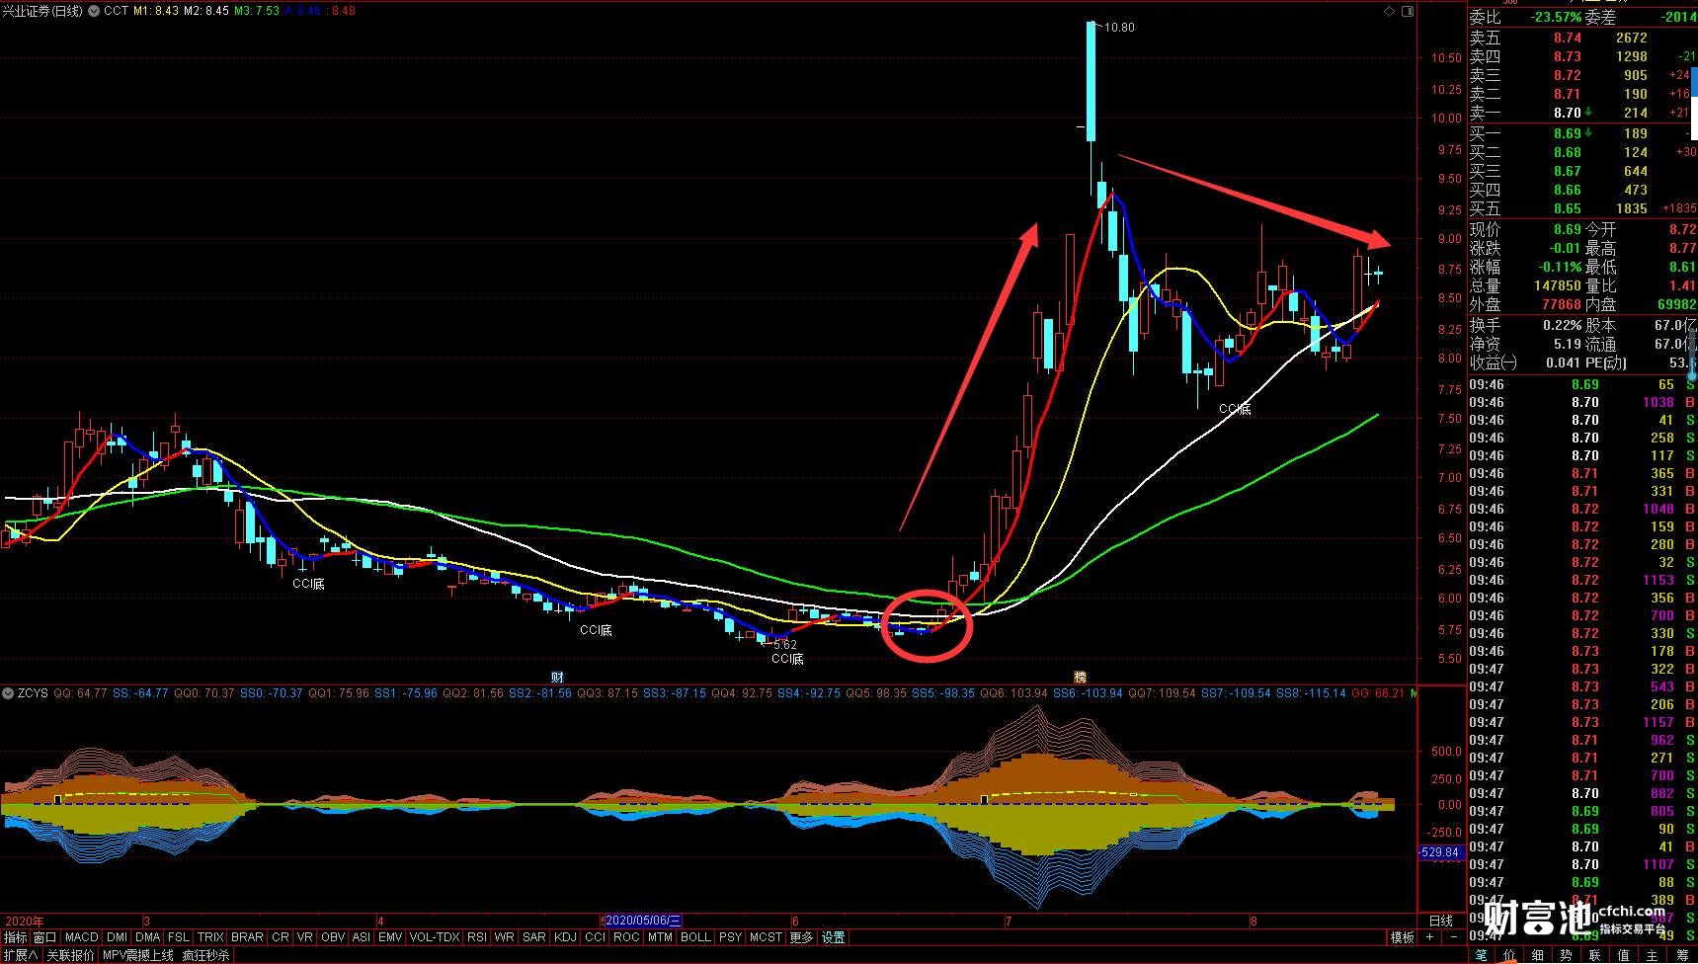Click the 2020/05/06 date marker on time axis

coord(643,921)
